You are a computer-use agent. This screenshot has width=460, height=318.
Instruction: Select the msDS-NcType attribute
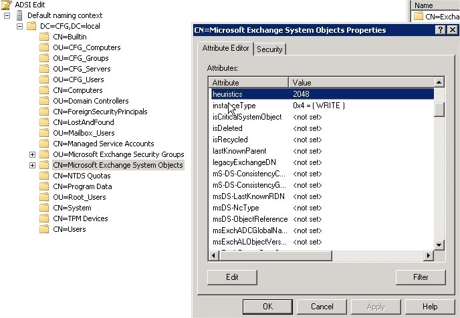point(322,208)
